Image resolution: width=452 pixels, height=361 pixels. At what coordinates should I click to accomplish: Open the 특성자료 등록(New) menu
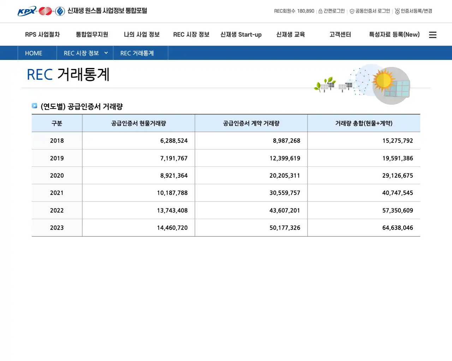coord(394,35)
